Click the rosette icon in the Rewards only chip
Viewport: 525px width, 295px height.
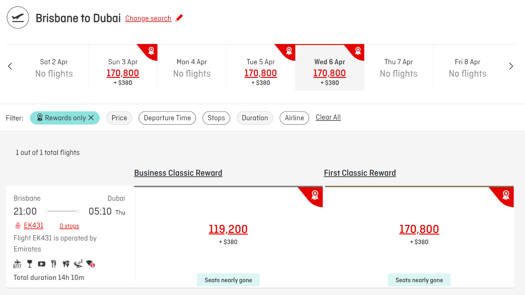tap(40, 118)
